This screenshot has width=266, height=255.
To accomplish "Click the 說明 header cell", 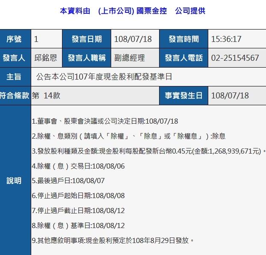I will click(15, 180).
